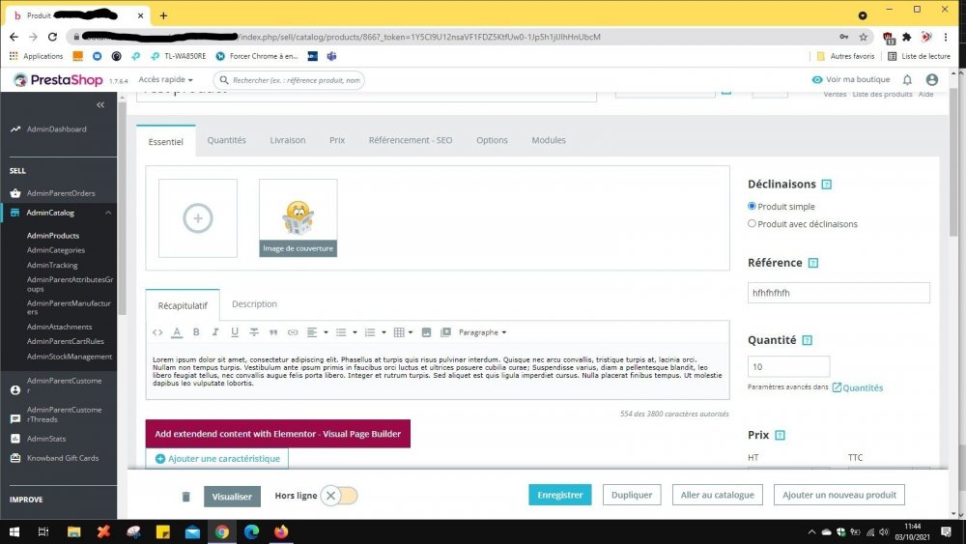Toggle the Hors ligne online switch

click(x=339, y=496)
